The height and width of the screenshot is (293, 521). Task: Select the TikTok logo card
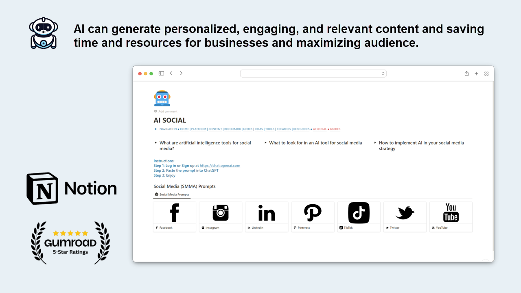point(359,217)
